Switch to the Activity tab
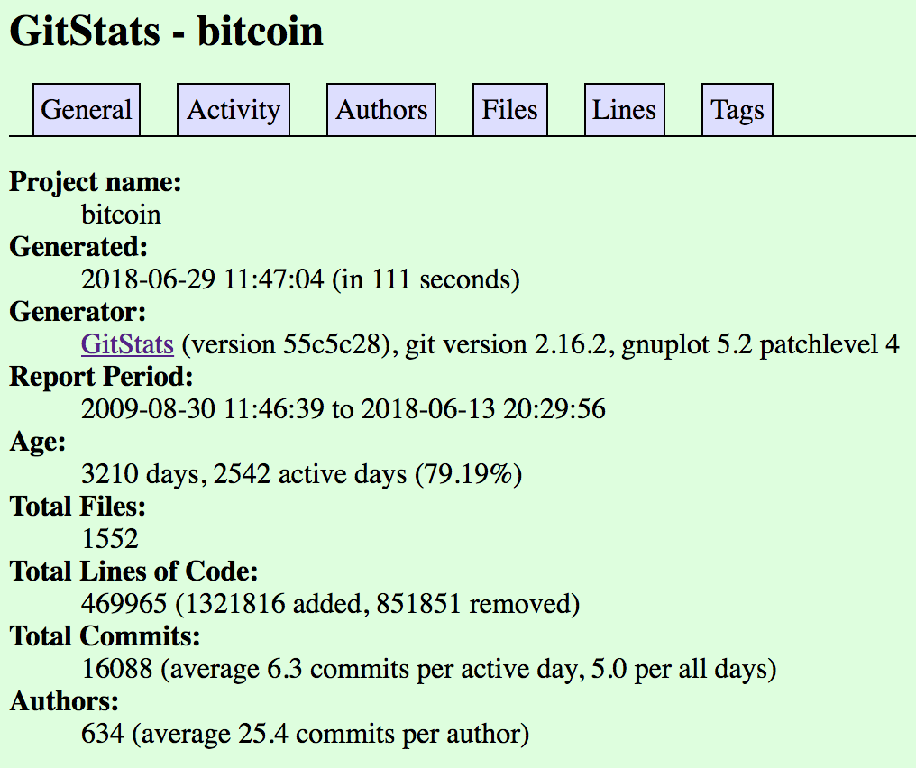916x768 pixels. pos(234,110)
